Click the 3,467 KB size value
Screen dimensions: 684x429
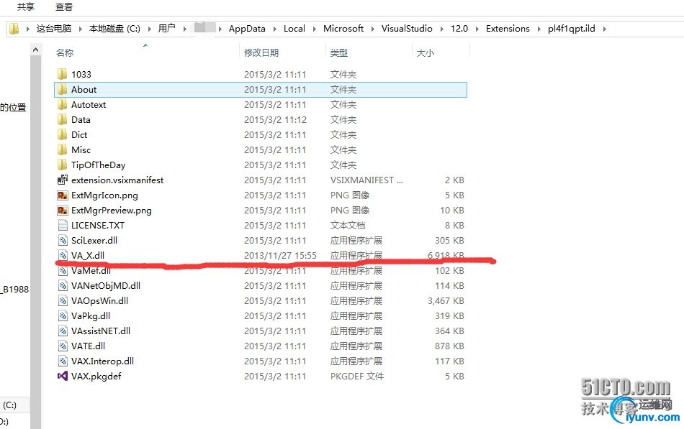(446, 300)
